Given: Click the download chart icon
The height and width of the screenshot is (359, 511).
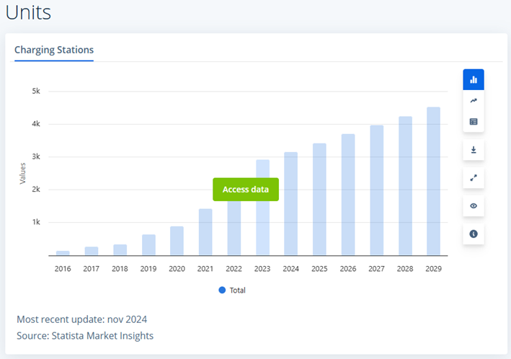Looking at the screenshot, I should tap(474, 150).
